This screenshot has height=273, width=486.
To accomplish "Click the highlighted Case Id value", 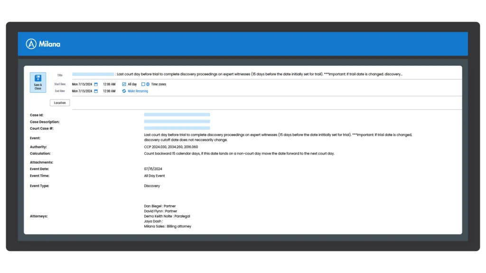I will point(177,115).
